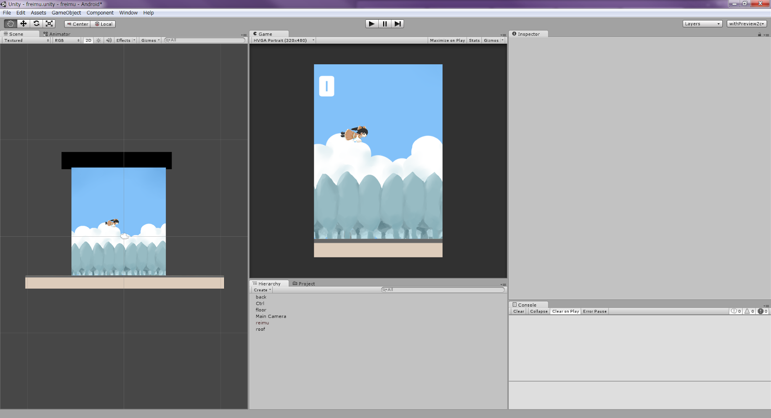Select the Ctrl object in Hierarchy
Image resolution: width=771 pixels, height=418 pixels.
pyautogui.click(x=260, y=303)
